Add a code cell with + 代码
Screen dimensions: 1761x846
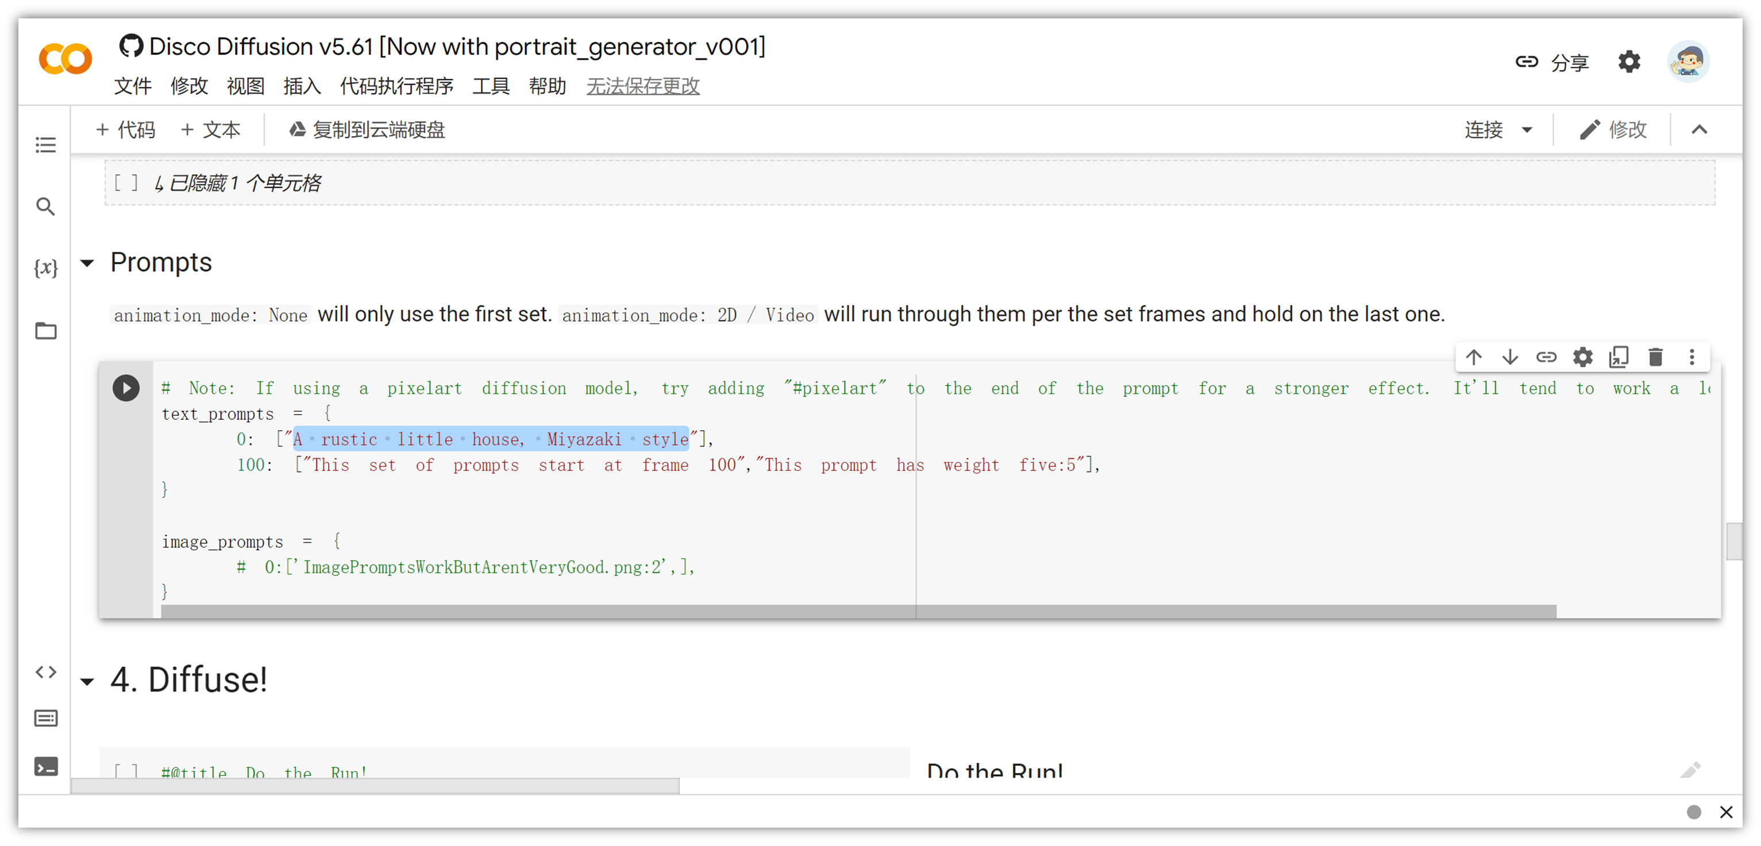(x=126, y=130)
